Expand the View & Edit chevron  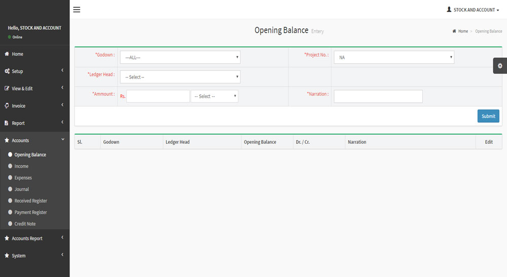click(x=62, y=88)
